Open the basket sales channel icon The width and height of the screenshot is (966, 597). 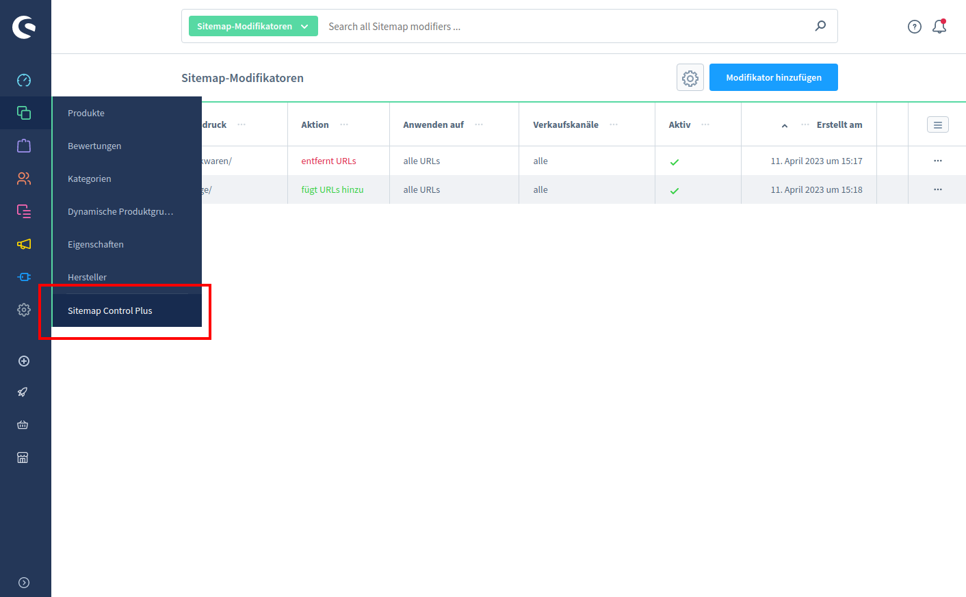(x=23, y=425)
